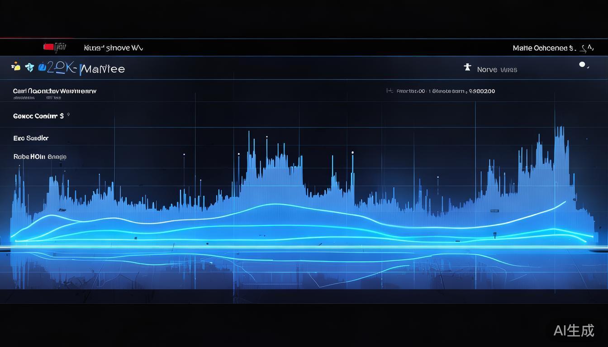Click the small icon before the Frantis readout
This screenshot has height=347, width=608.
pyautogui.click(x=389, y=91)
